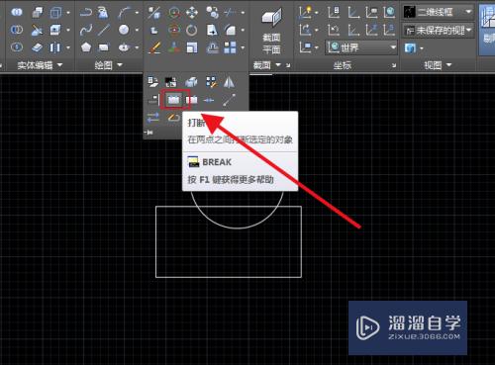Click the 3-Point UCS icon
495x365 pixels.
click(x=389, y=30)
